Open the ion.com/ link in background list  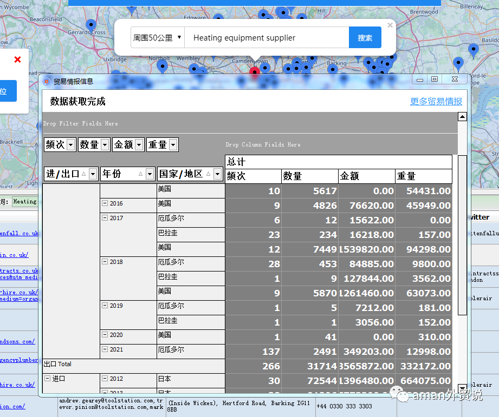[x=12, y=406]
